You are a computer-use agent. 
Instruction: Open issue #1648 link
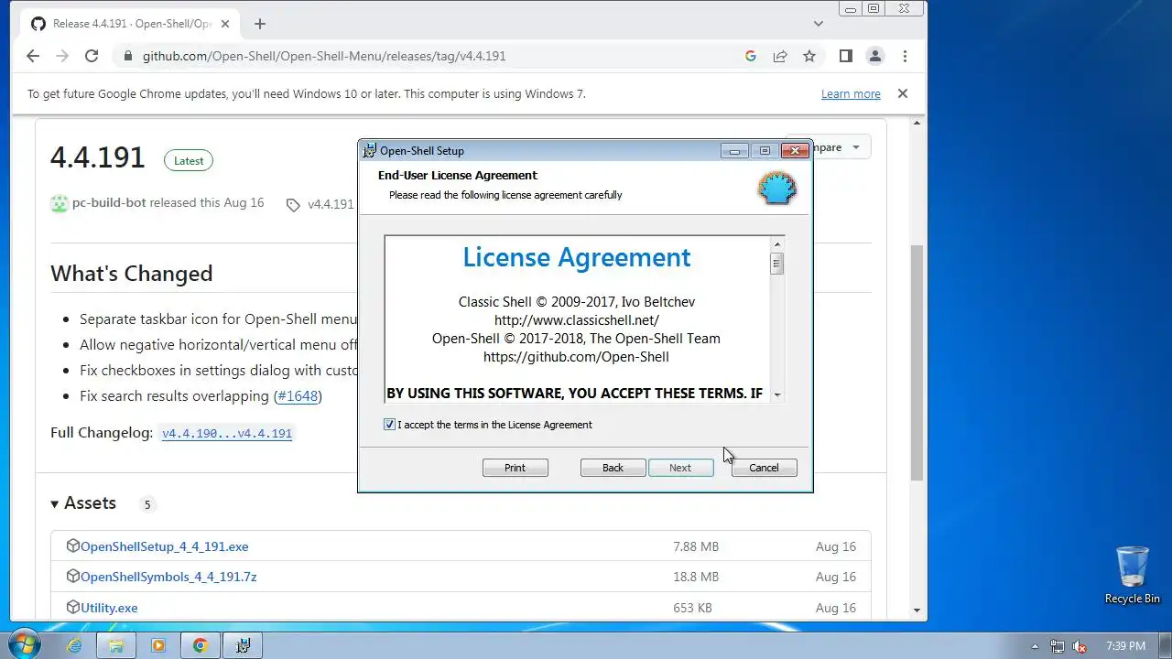click(298, 396)
